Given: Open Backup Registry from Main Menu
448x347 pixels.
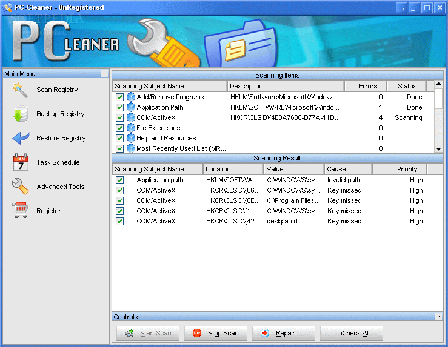Looking at the screenshot, I should tap(60, 114).
